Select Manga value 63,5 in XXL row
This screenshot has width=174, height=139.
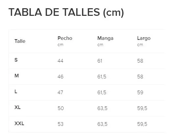[x=102, y=124]
